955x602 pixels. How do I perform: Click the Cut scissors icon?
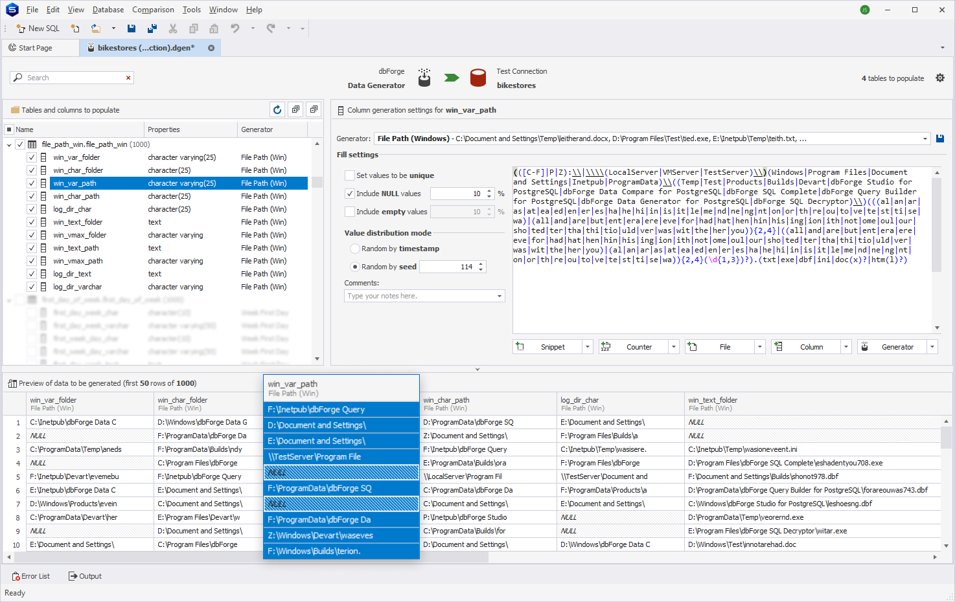[173, 28]
